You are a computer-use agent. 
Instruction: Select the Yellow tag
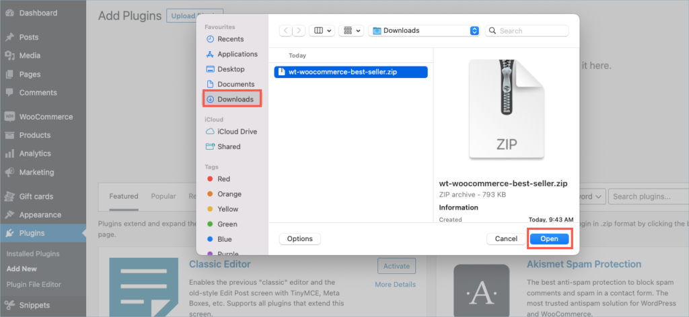(x=222, y=209)
